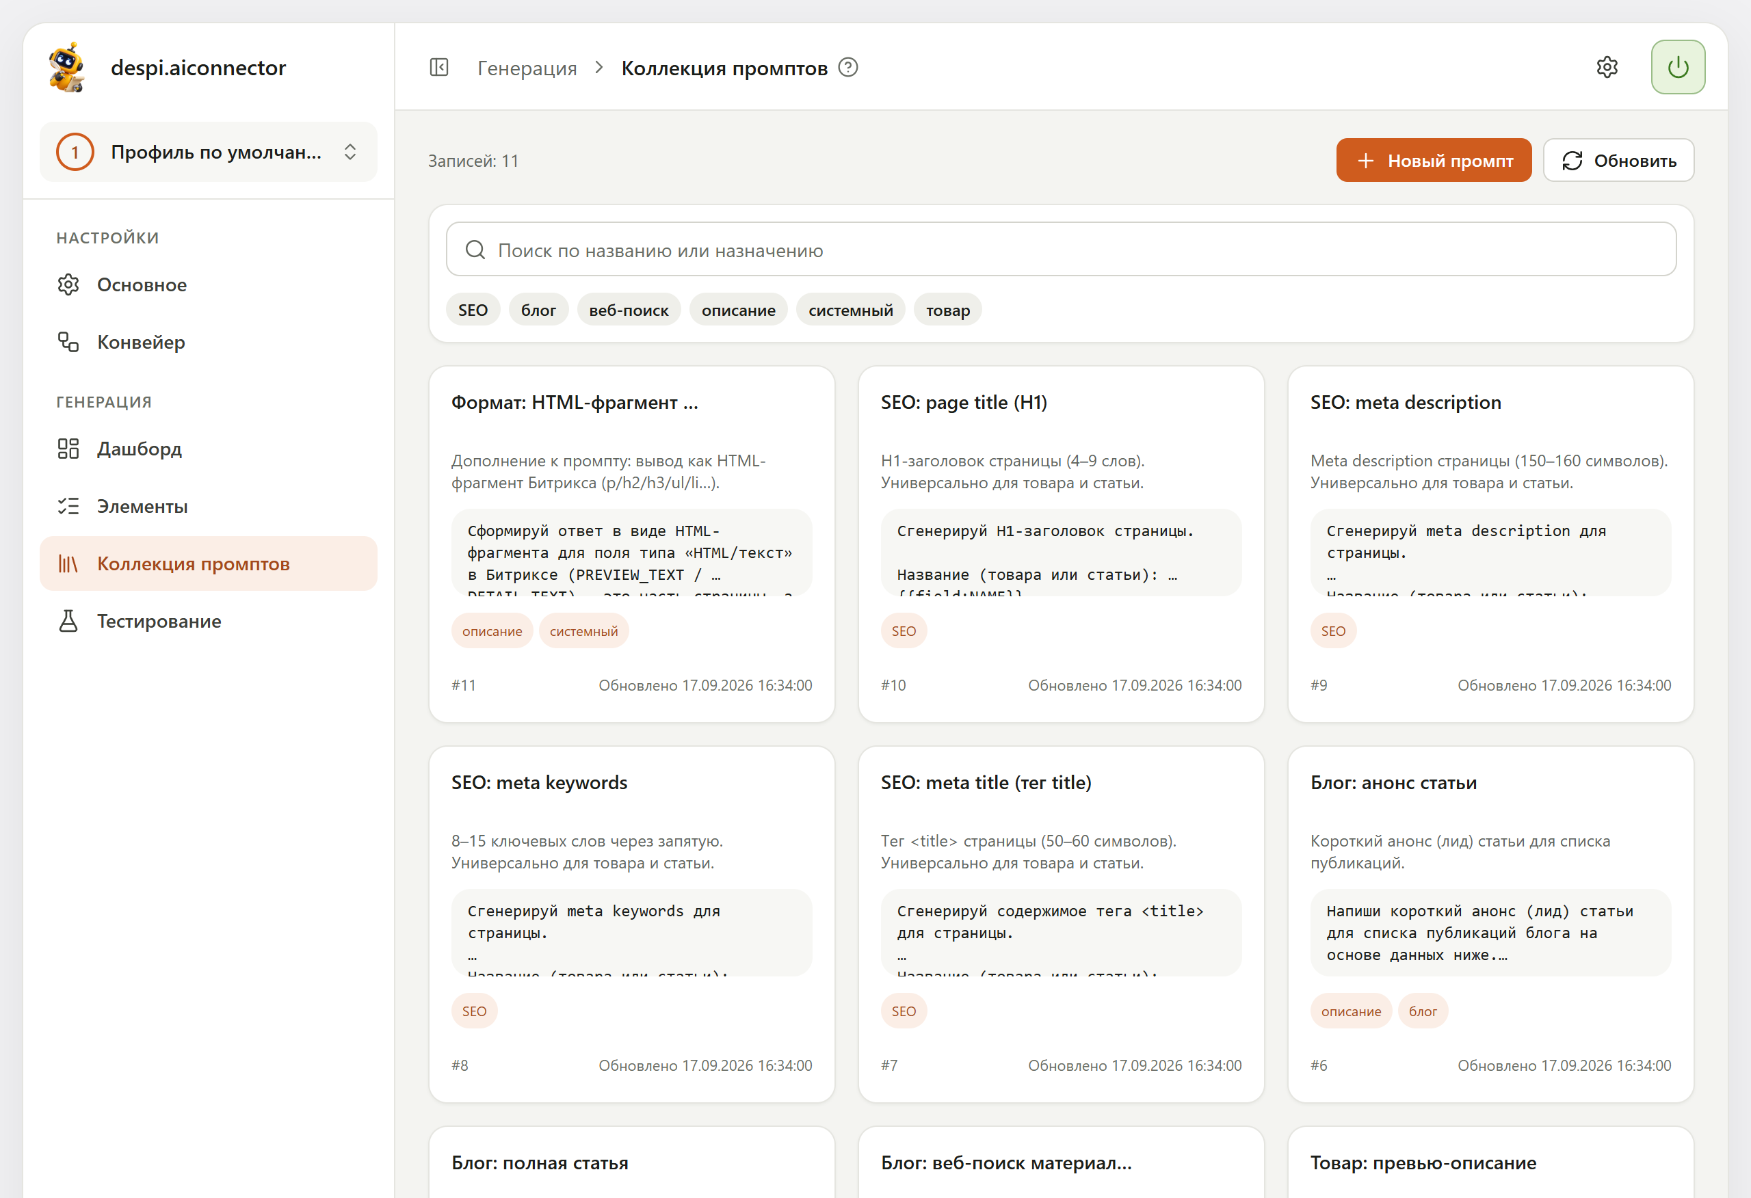The image size is (1751, 1198).
Task: Toggle the блог filter chip
Action: [539, 310]
